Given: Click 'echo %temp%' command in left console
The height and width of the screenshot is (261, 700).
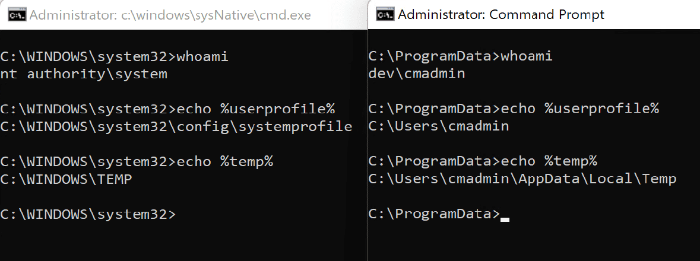Looking at the screenshot, I should pos(224,161).
